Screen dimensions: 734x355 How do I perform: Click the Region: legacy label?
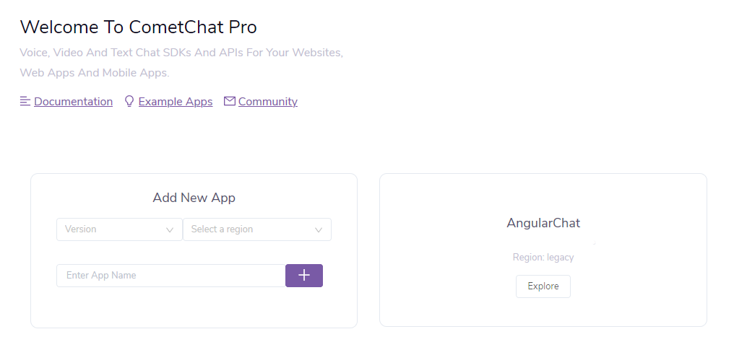coord(543,257)
